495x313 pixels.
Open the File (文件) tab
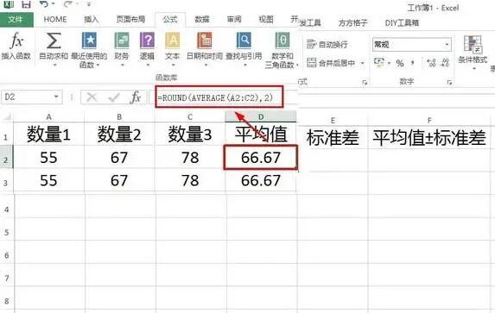click(x=16, y=20)
